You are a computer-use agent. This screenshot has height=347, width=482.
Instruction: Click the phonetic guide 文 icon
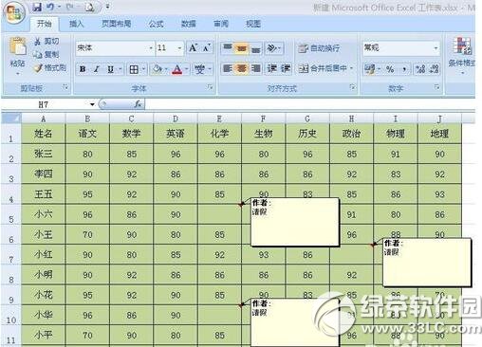[x=199, y=69]
